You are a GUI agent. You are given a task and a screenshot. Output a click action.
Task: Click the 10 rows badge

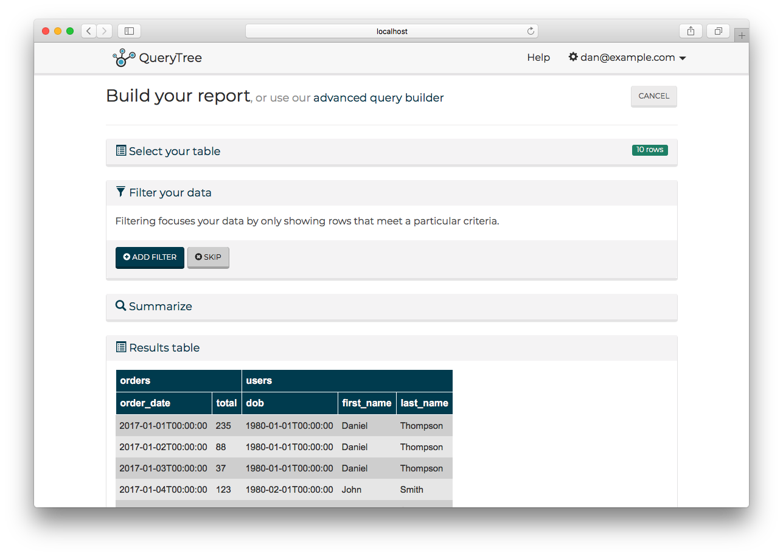tap(649, 150)
